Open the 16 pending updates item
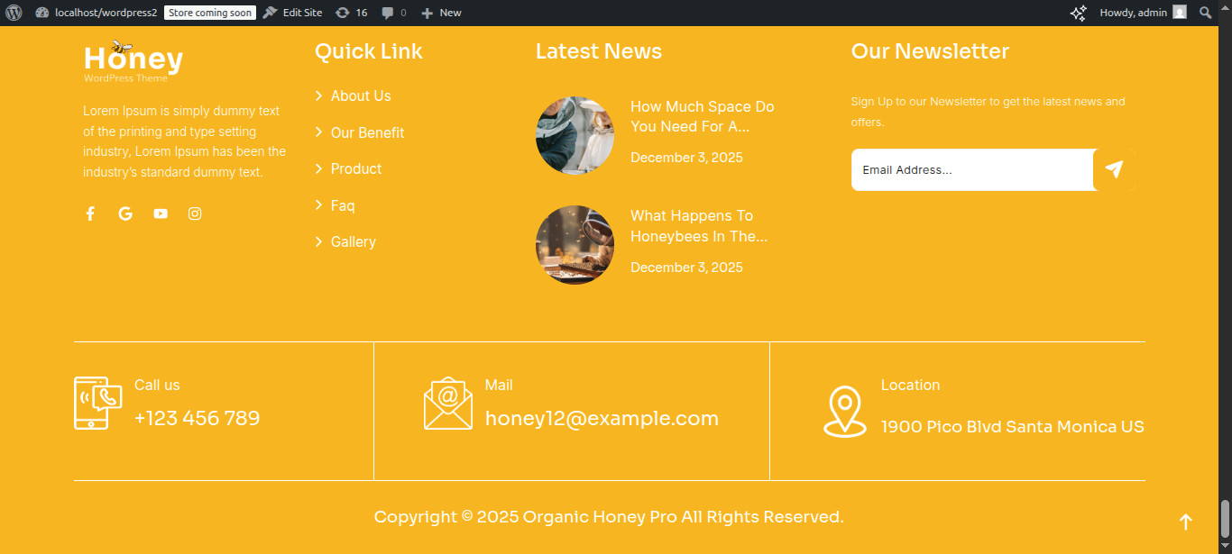1232x554 pixels. pyautogui.click(x=351, y=13)
